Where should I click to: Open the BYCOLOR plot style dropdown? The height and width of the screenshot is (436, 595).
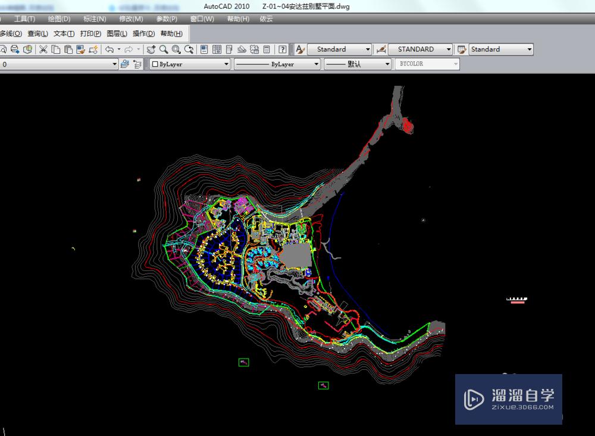click(x=427, y=64)
